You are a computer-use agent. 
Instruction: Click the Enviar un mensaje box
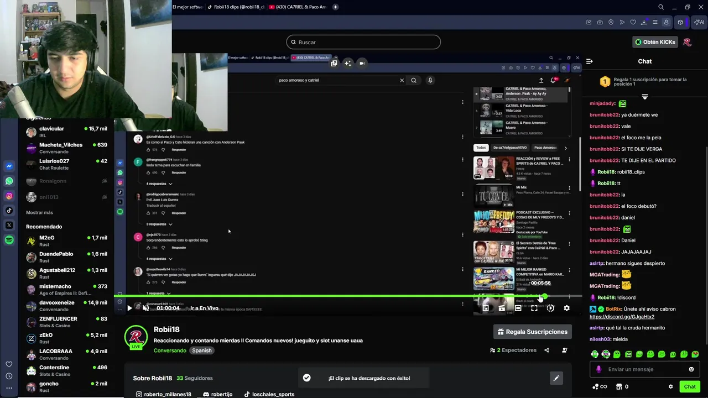click(644, 369)
